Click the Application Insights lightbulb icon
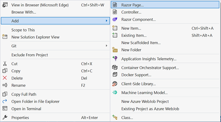The width and height of the screenshot is (221, 122). [x=115, y=59]
